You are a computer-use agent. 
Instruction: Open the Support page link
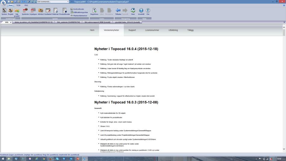click(x=132, y=30)
